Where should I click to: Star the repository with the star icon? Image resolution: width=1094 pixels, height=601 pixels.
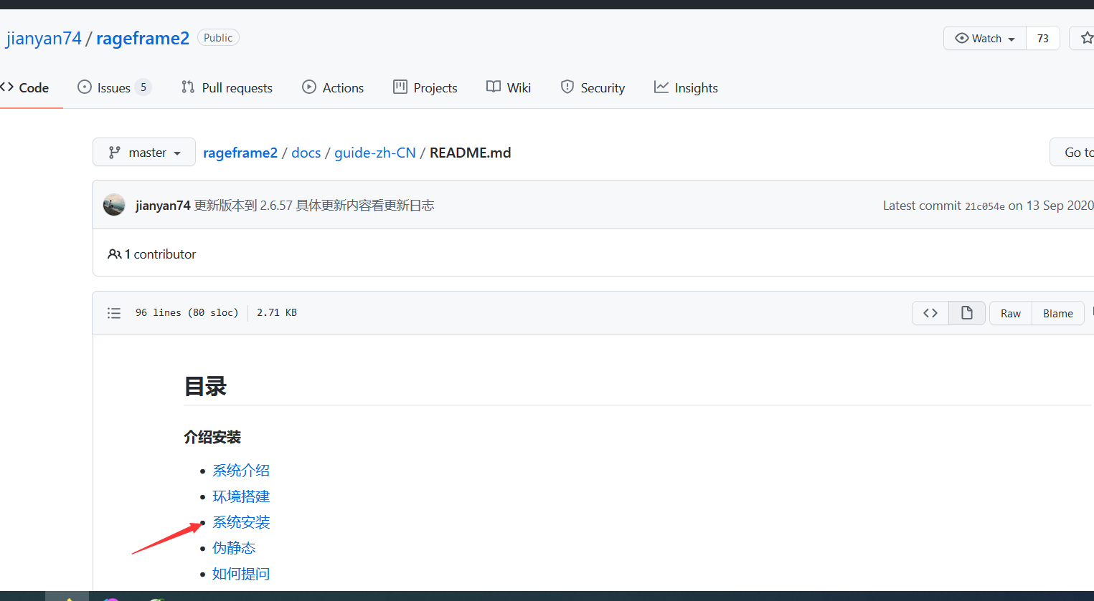[x=1086, y=38]
